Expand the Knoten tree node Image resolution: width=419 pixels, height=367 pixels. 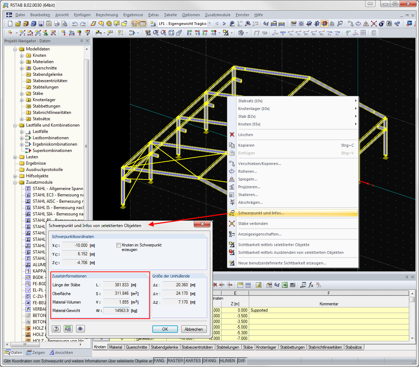click(x=21, y=56)
